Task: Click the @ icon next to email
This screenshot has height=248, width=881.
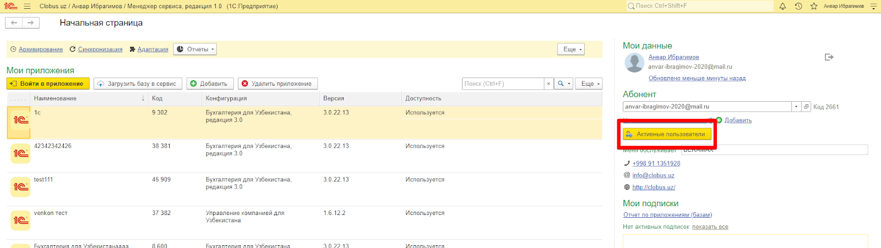Action: 627,175
